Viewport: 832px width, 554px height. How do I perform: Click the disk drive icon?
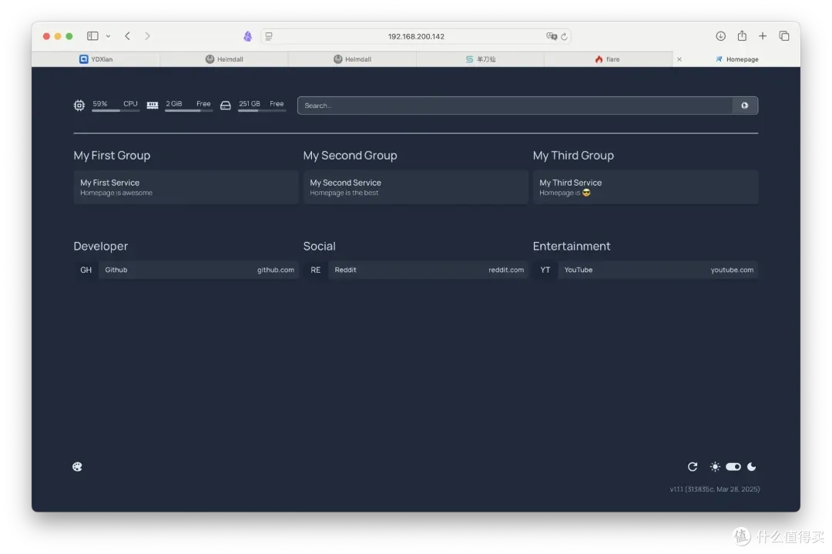226,105
